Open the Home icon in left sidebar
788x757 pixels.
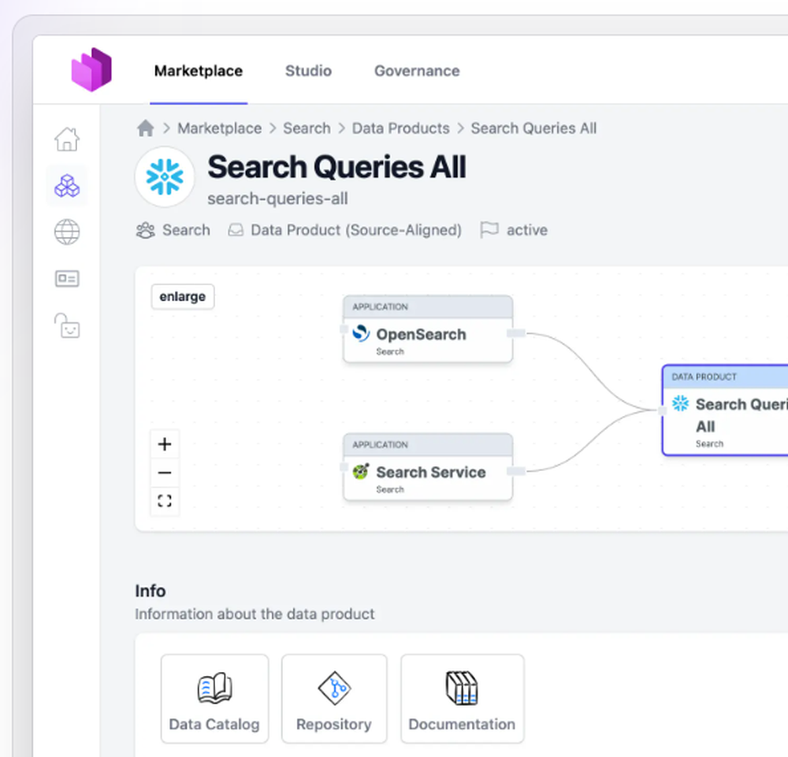coord(67,139)
